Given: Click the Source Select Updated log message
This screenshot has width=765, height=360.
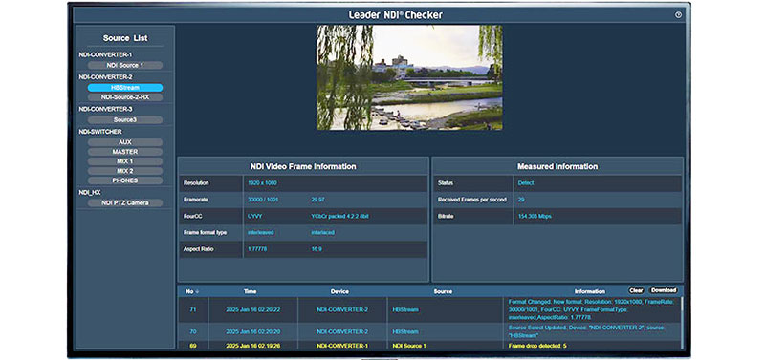Looking at the screenshot, I should (586, 331).
